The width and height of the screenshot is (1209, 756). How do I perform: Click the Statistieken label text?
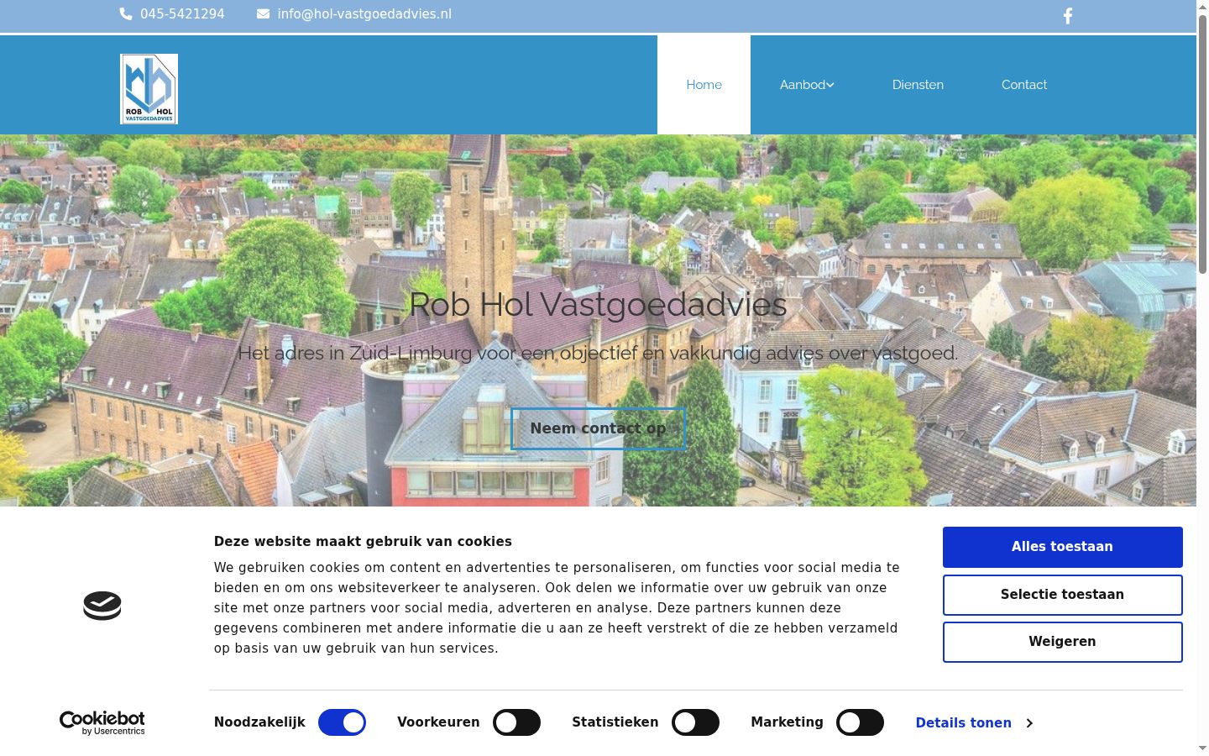click(x=615, y=722)
